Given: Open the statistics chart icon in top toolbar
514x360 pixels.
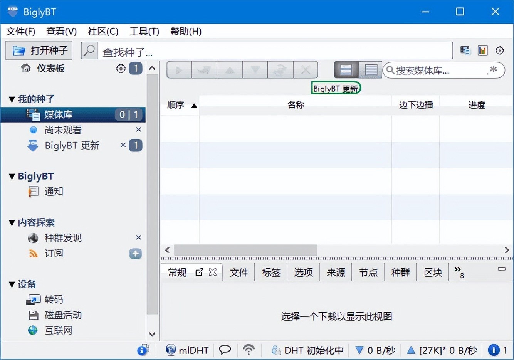Looking at the screenshot, I should click(x=482, y=50).
